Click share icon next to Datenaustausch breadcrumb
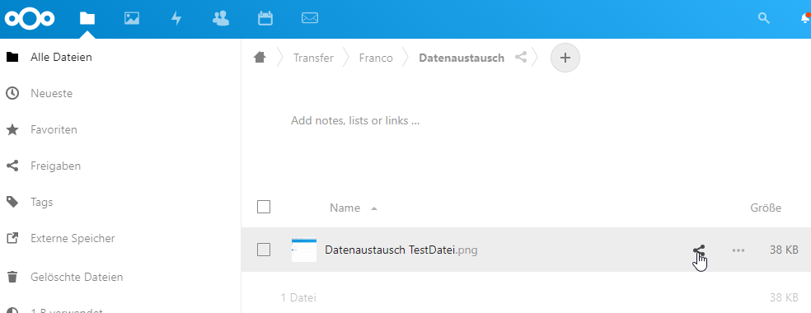This screenshot has height=313, width=811. (x=521, y=58)
